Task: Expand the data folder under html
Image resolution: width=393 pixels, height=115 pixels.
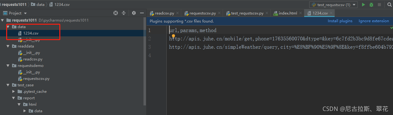Action: pyautogui.click(x=25, y=111)
